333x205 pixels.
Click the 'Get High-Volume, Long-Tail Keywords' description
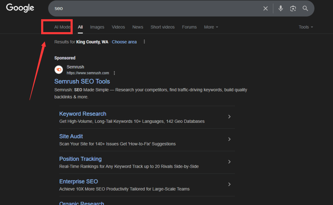coord(132,121)
